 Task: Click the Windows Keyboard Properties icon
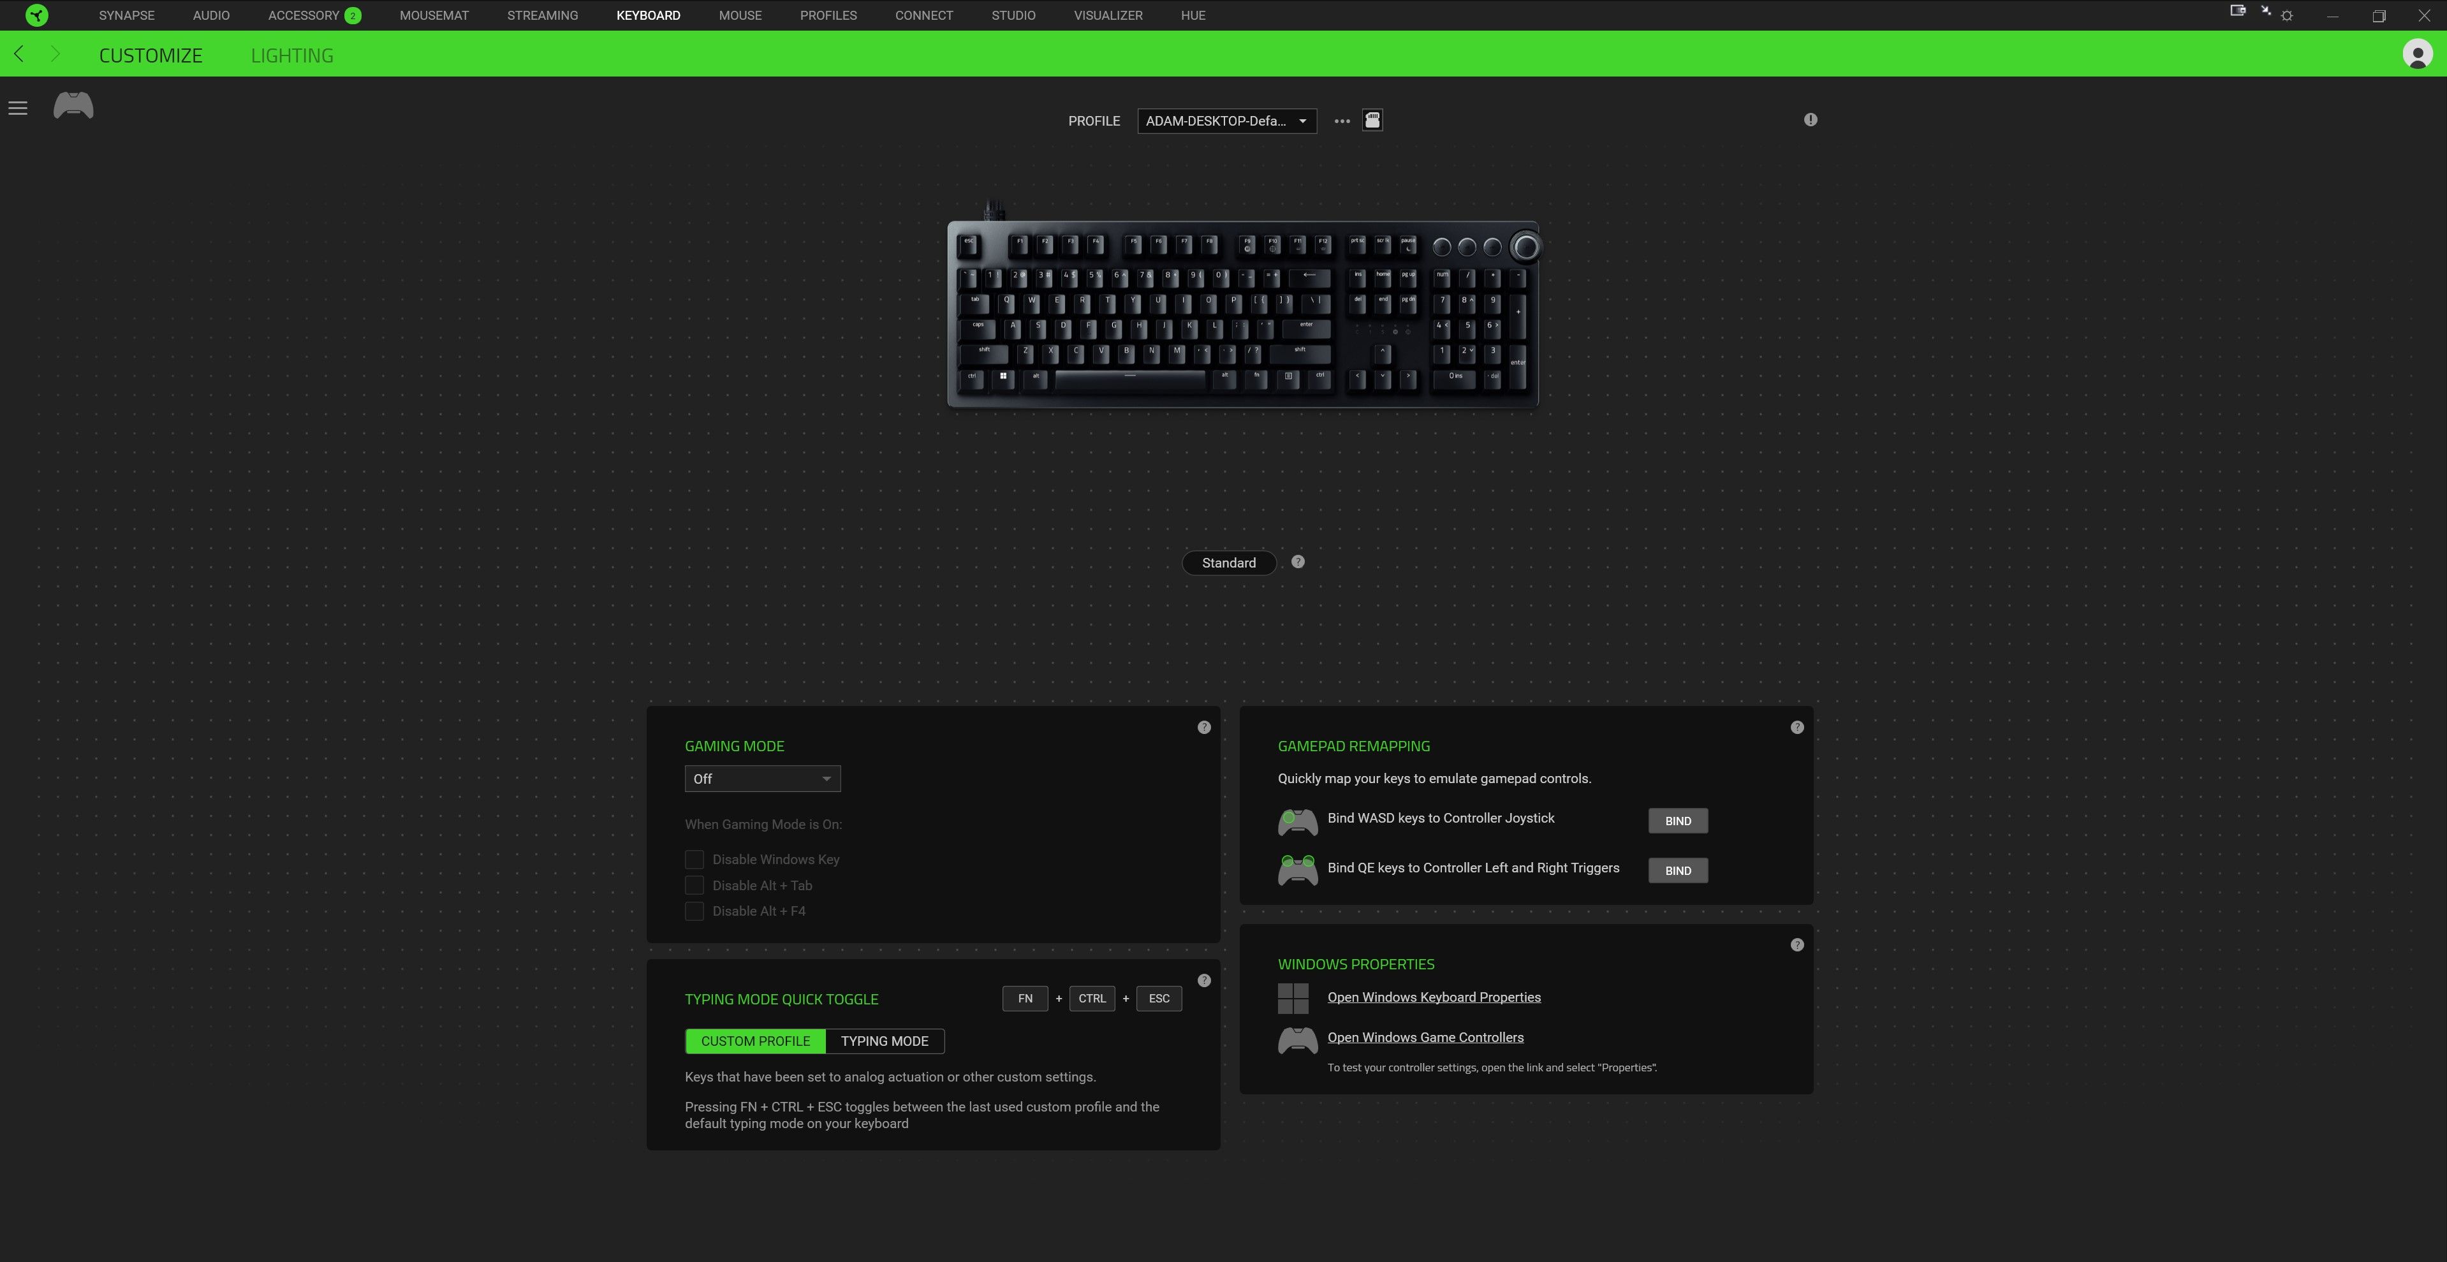tap(1297, 998)
